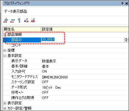Image resolution: width=129 pixels, height=111 pixels.
Task: Collapse the 基本設定 group
Action: tap(5, 56)
